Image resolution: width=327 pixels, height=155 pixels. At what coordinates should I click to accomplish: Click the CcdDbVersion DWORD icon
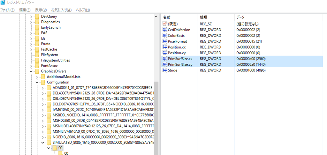tap(165, 30)
